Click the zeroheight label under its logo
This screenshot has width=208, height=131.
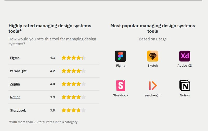click(x=153, y=95)
